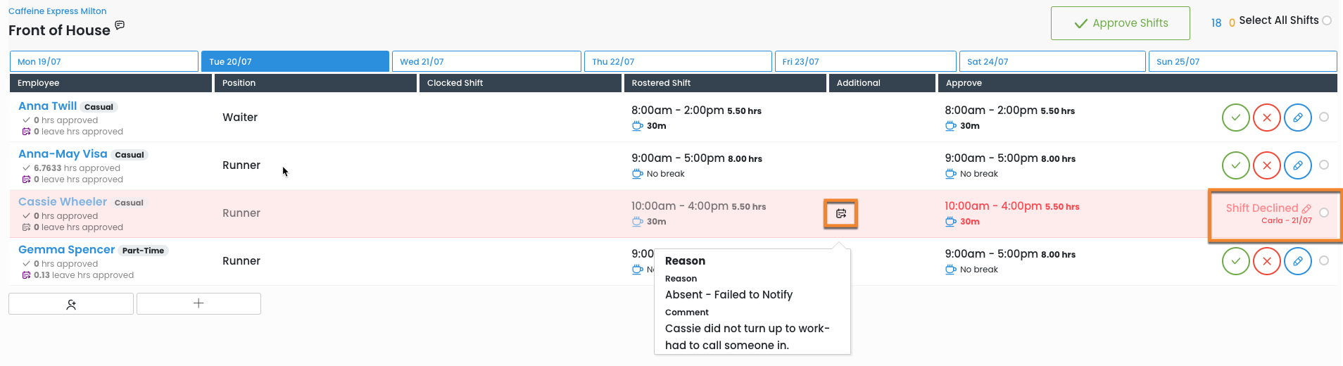
Task: Open the comment icon beside Front of House
Action: pyautogui.click(x=120, y=25)
